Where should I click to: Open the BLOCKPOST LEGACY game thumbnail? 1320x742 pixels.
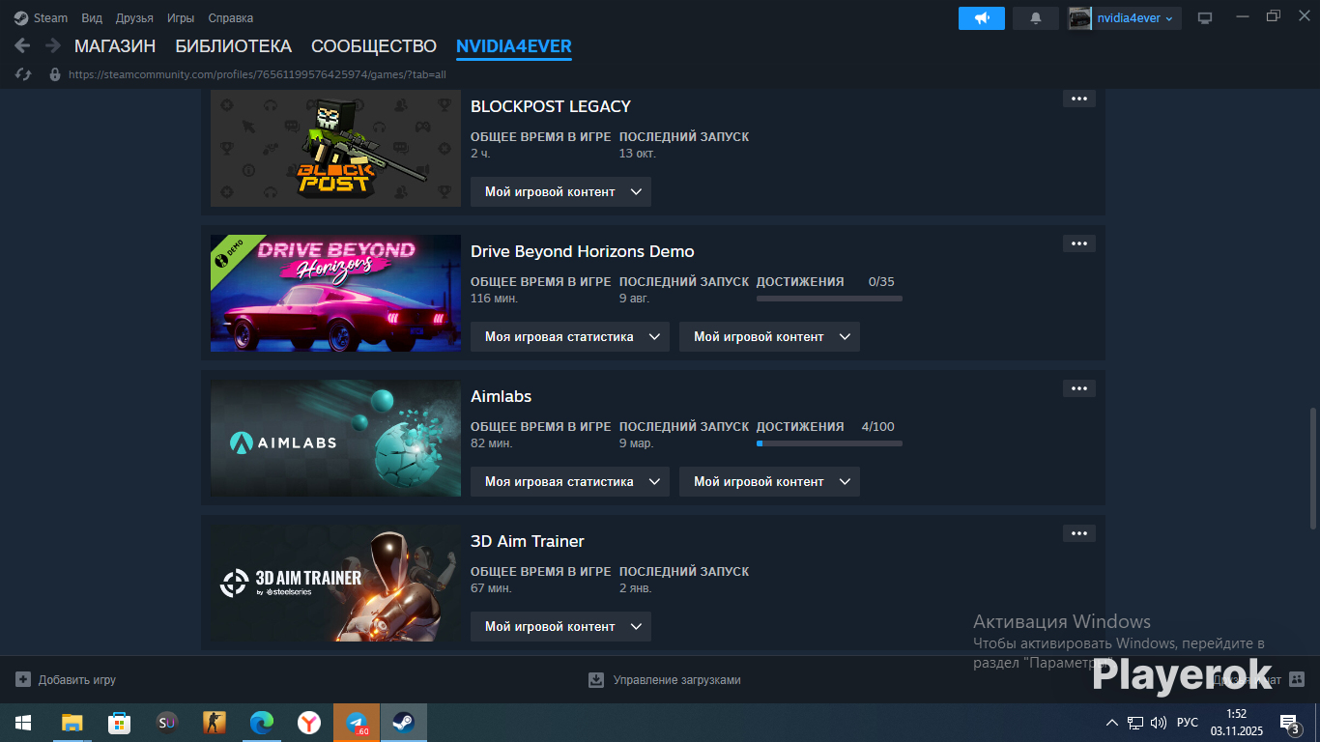click(335, 148)
